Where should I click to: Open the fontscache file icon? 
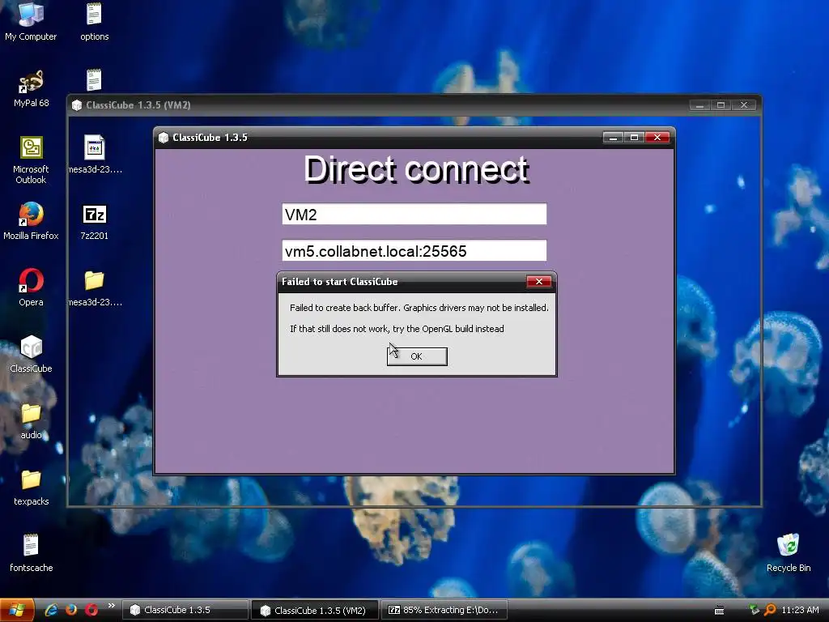[x=31, y=553]
